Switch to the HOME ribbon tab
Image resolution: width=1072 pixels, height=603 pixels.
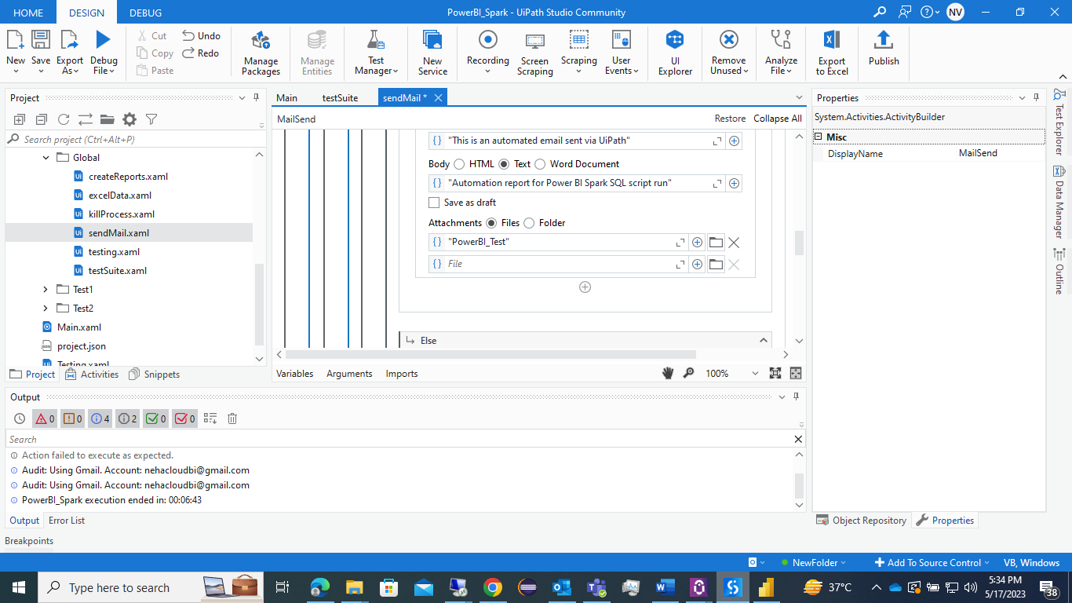click(29, 13)
